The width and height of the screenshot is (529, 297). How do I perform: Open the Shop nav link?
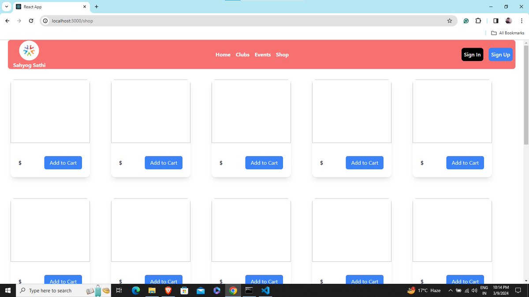282,55
